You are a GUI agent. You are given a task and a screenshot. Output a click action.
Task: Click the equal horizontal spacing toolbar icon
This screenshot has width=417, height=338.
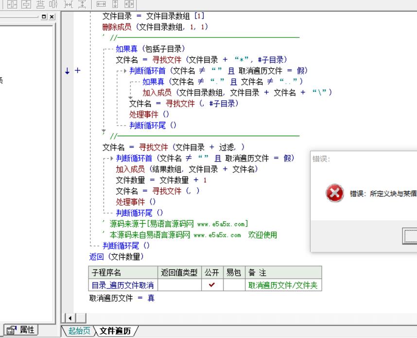pos(69,4)
